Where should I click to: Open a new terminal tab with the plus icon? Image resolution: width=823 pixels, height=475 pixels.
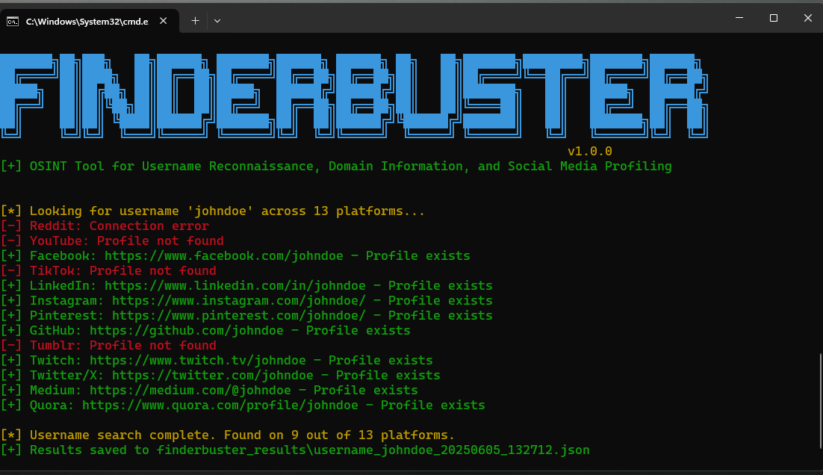coord(195,21)
